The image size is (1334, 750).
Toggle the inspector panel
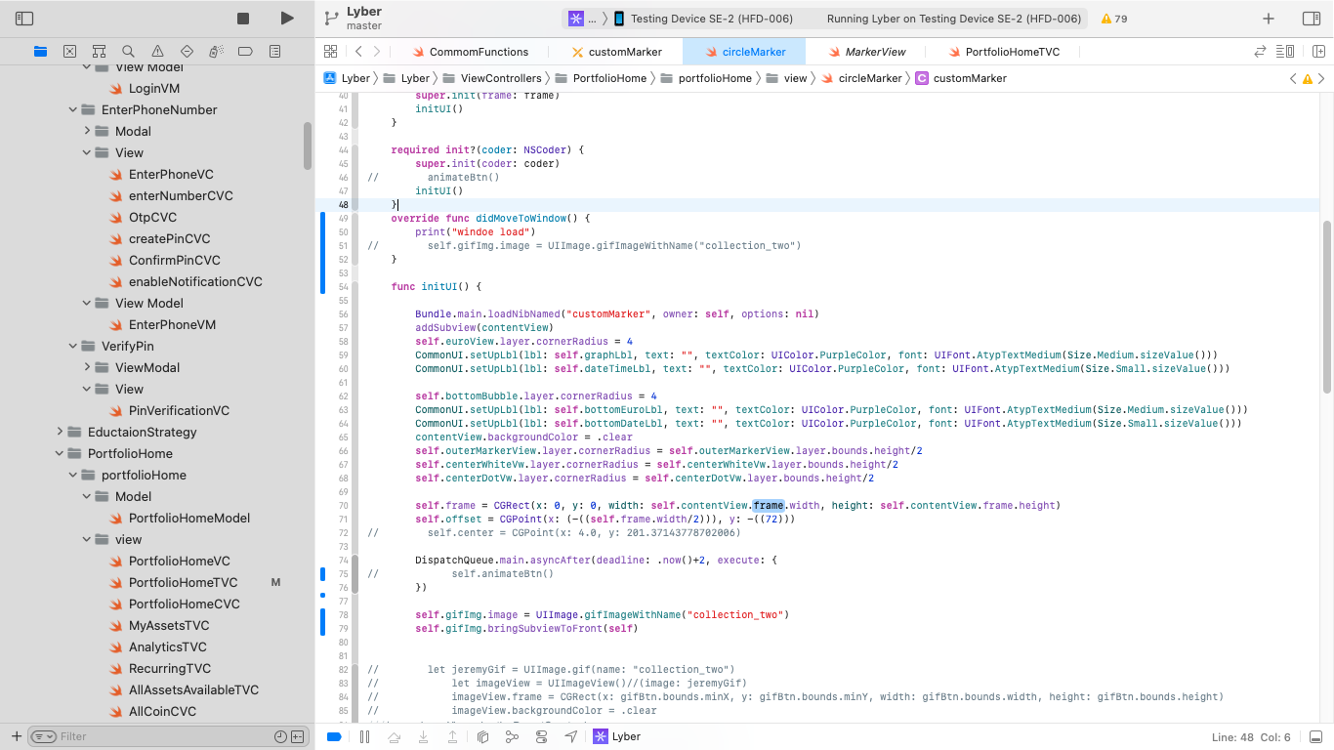pos(1312,19)
